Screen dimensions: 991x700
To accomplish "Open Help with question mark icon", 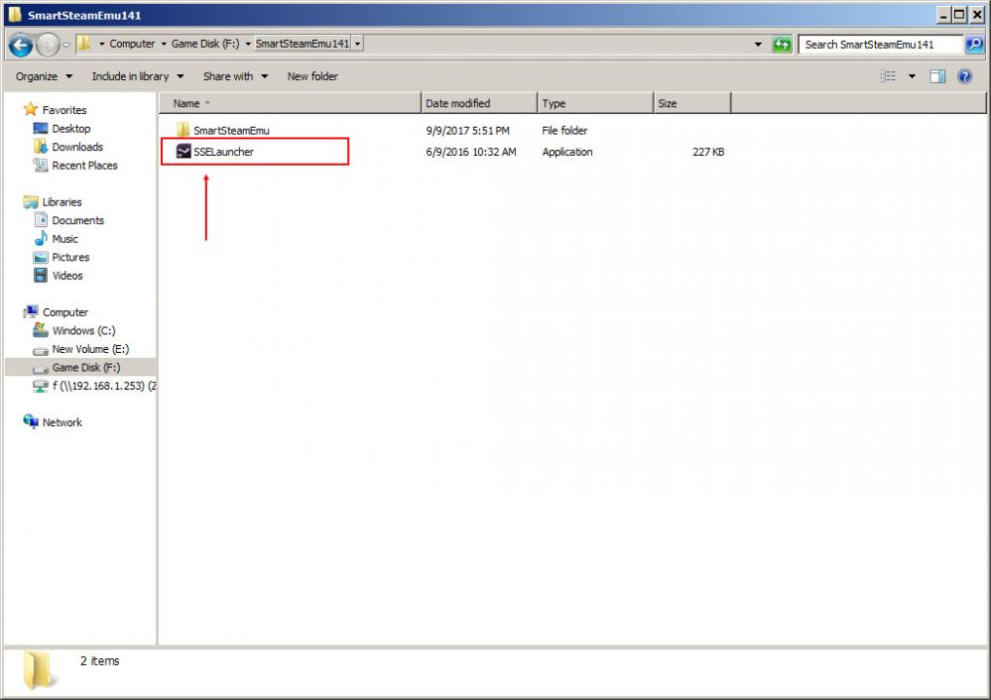I will click(x=964, y=76).
